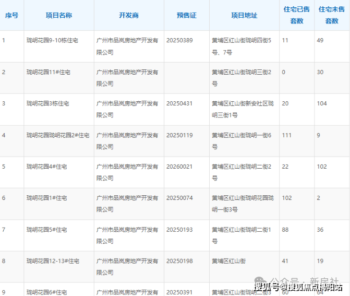Click unsold count 102 in row 5
The width and height of the screenshot is (350, 296).
(322, 167)
